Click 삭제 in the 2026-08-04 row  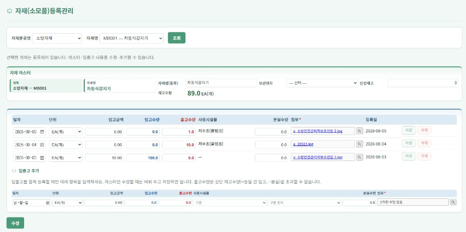pos(424,143)
